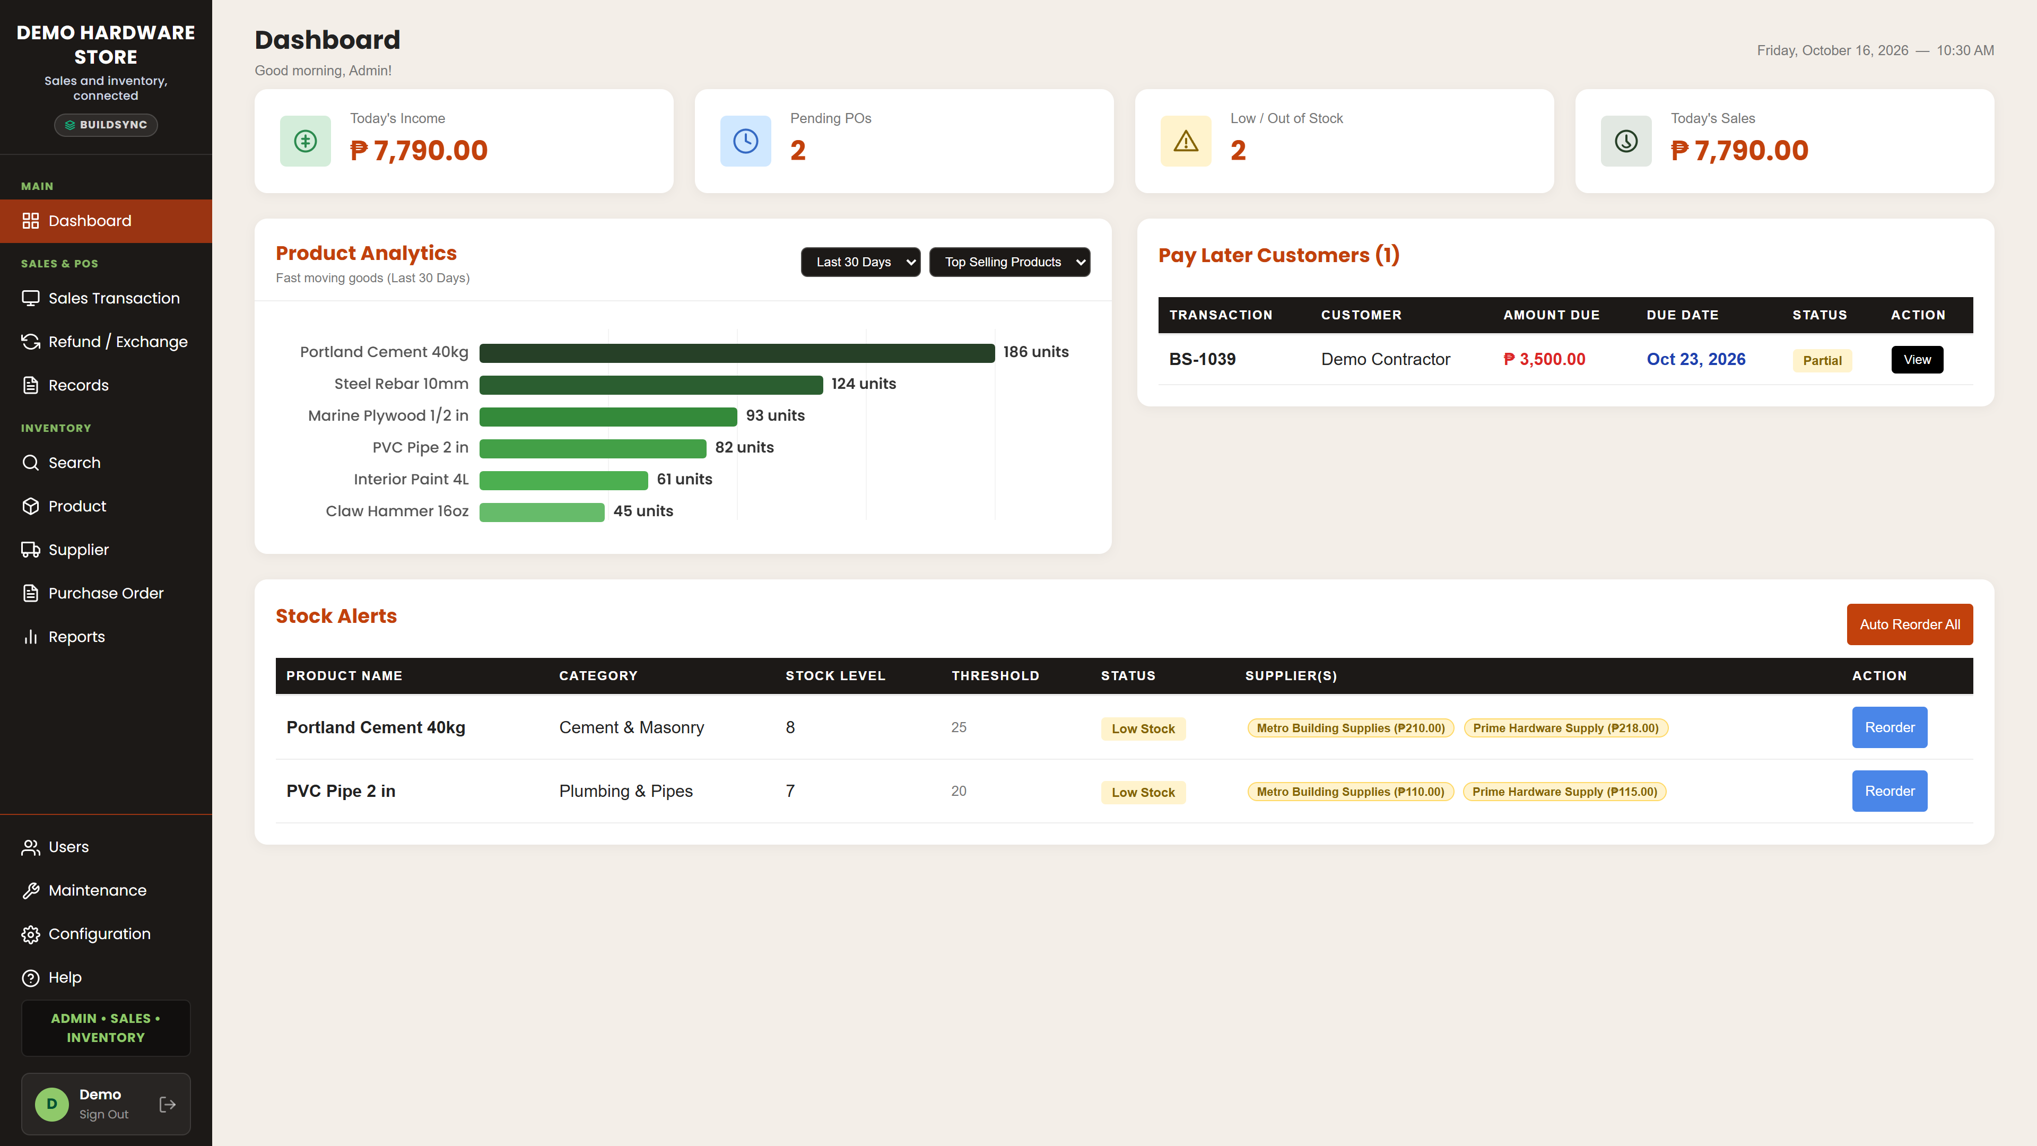View transaction BS-1039
Viewport: 2037px width, 1146px height.
pos(1917,360)
